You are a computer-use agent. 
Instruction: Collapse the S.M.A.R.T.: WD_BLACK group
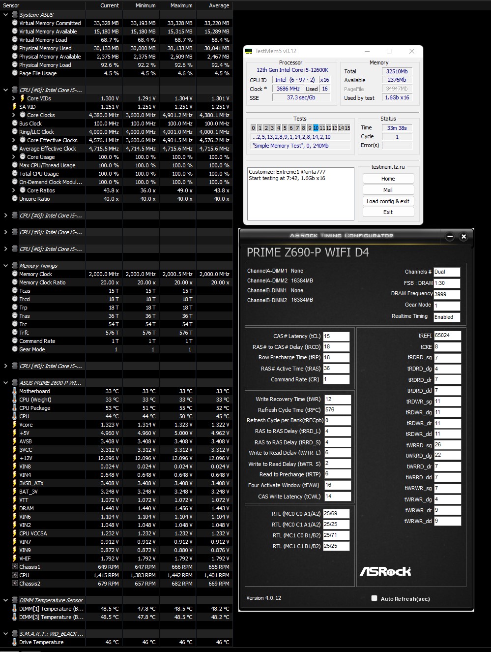tap(6, 634)
